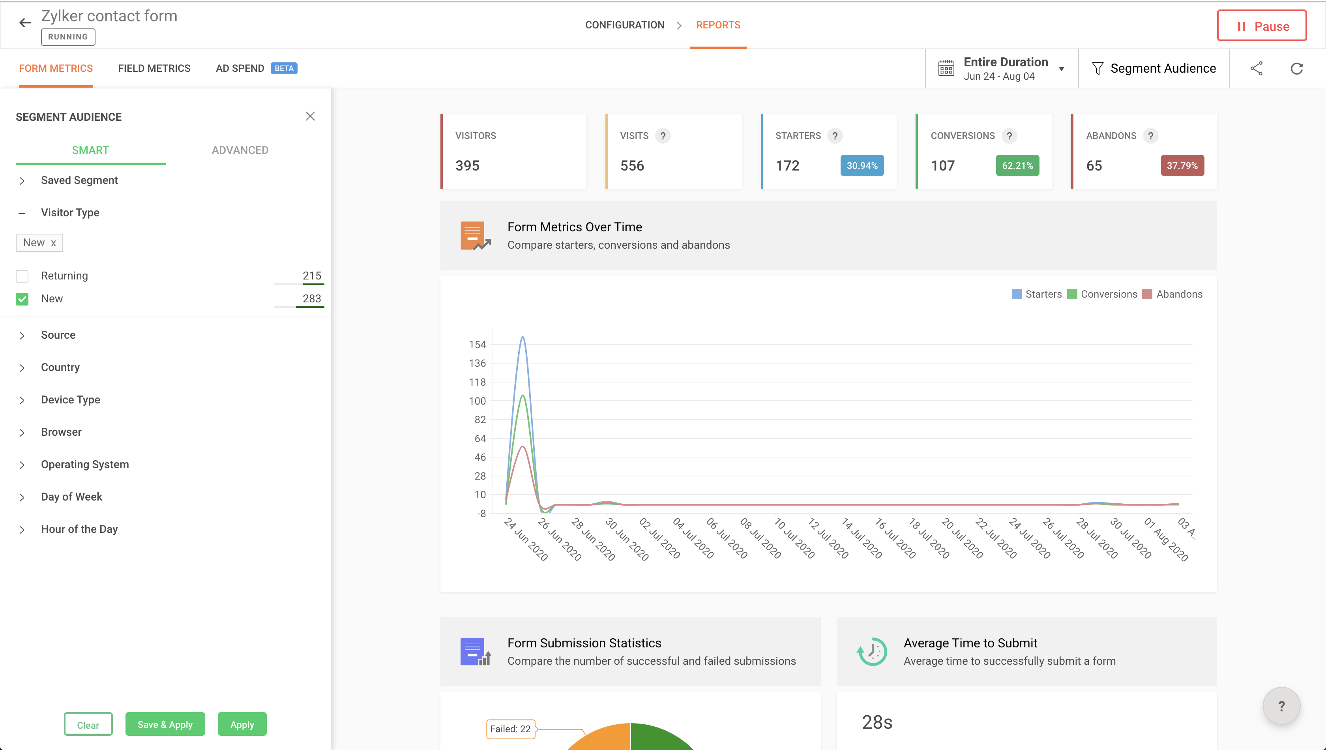The width and height of the screenshot is (1326, 750).
Task: Click the share report icon
Action: 1257,69
